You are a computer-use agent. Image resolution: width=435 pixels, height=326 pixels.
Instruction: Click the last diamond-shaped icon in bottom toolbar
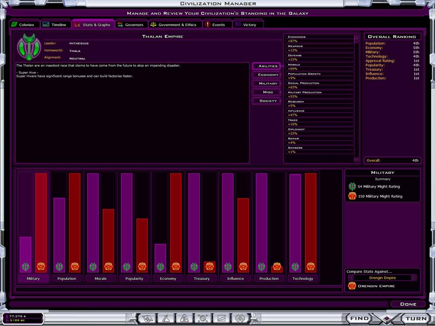pos(240,318)
